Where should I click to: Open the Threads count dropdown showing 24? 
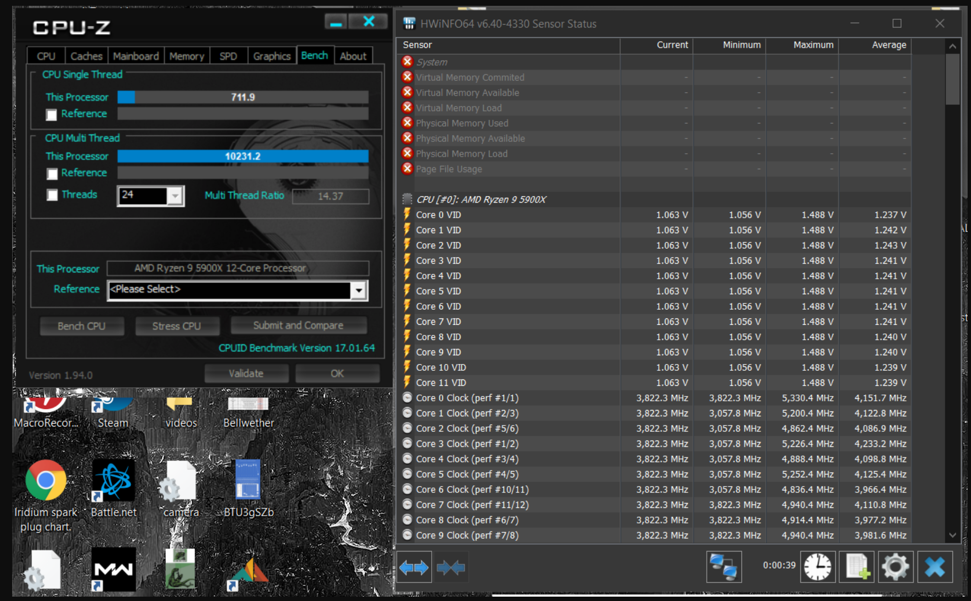pyautogui.click(x=150, y=196)
